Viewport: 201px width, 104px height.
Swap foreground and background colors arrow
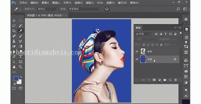tap(21, 77)
